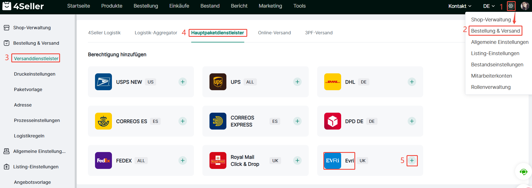The image size is (532, 188).
Task: Add DHL authorization with plus icon
Action: (412, 82)
